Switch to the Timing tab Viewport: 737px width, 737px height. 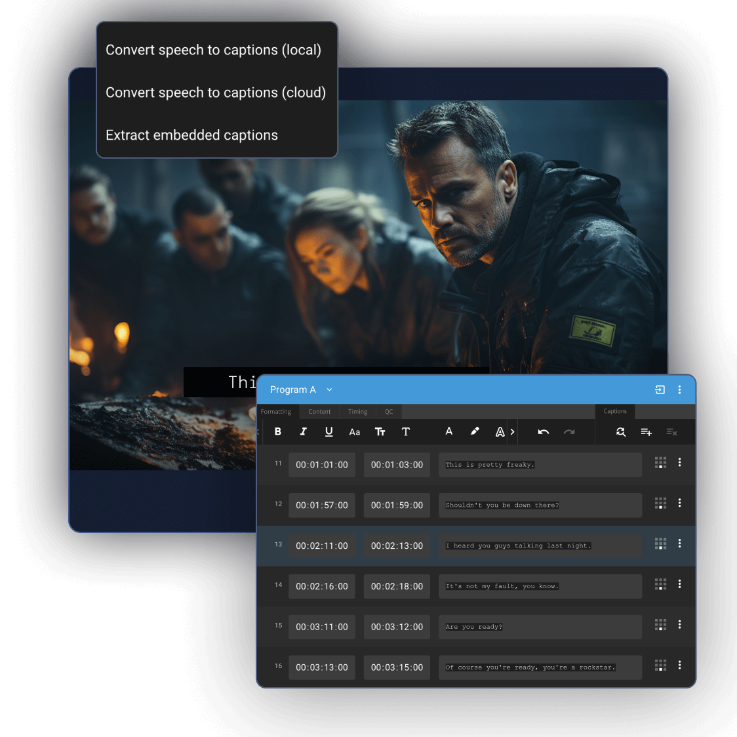coord(358,411)
